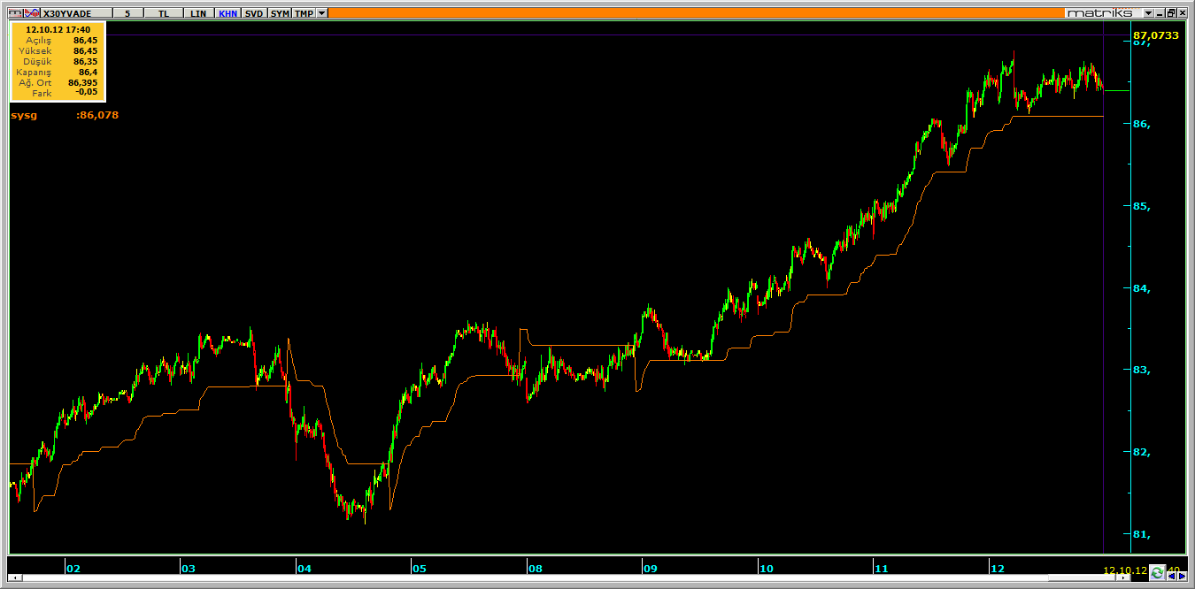Close the chart window
The width and height of the screenshot is (1195, 589).
tap(1182, 13)
